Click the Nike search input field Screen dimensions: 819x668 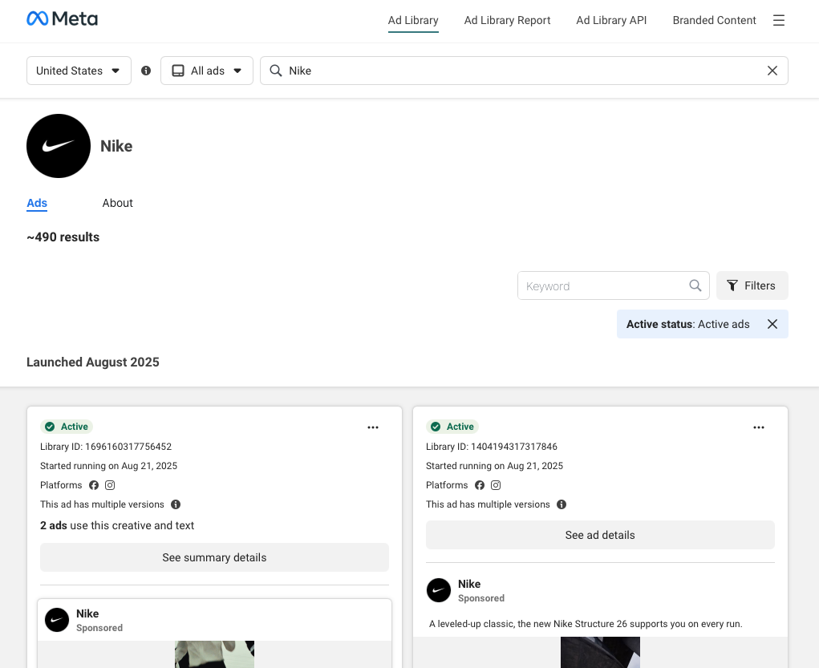(x=524, y=71)
